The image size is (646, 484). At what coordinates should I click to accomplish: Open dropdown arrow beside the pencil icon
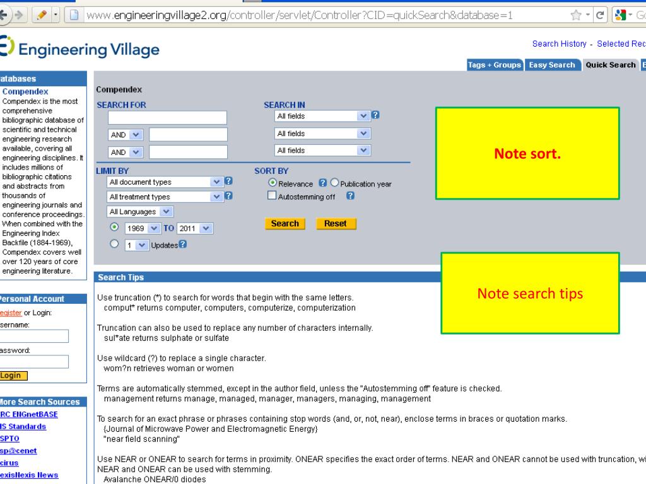[x=56, y=15]
